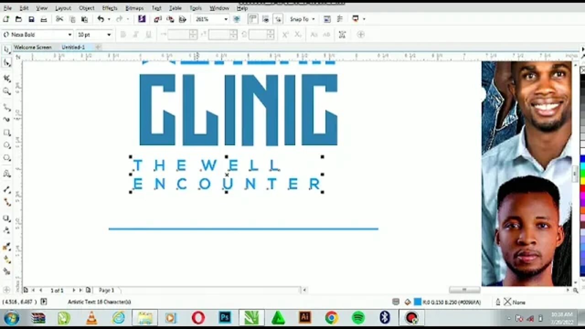Toggle Underline text formatting
The height and width of the screenshot is (329, 585).
coord(148,35)
